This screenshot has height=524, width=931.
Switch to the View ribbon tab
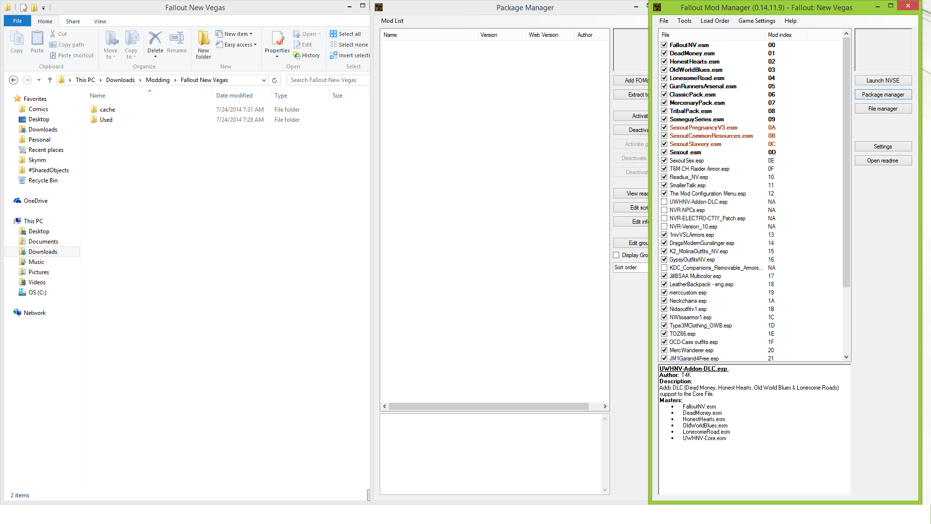(x=100, y=21)
